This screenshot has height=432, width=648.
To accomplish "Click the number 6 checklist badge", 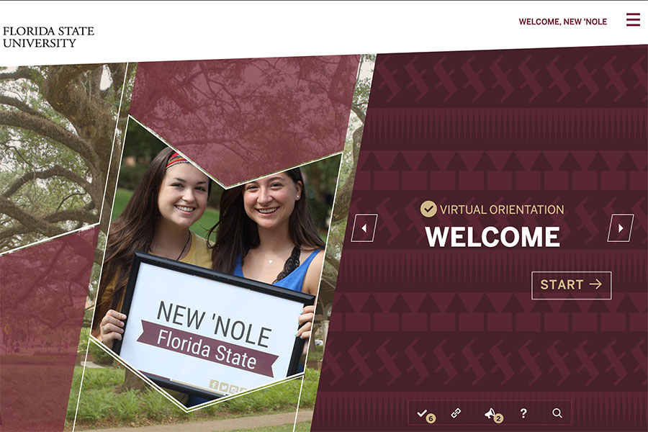I will 431,418.
